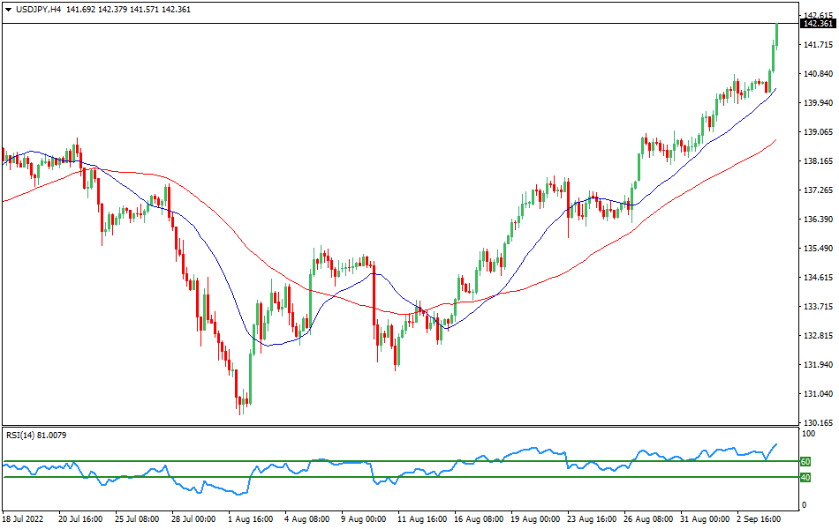Click the 18 Jul 2022 date label
Image resolution: width=839 pixels, height=529 pixels.
tap(24, 520)
